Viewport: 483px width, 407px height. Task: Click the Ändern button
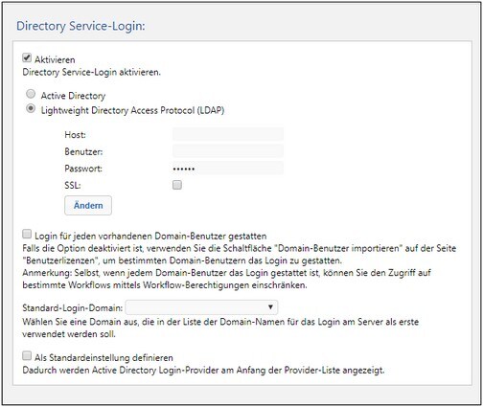coord(88,205)
